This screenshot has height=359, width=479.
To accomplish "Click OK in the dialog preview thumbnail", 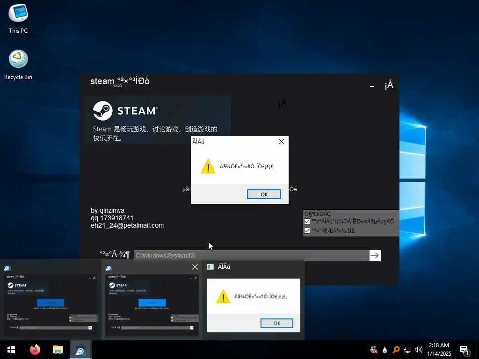I will 276,323.
